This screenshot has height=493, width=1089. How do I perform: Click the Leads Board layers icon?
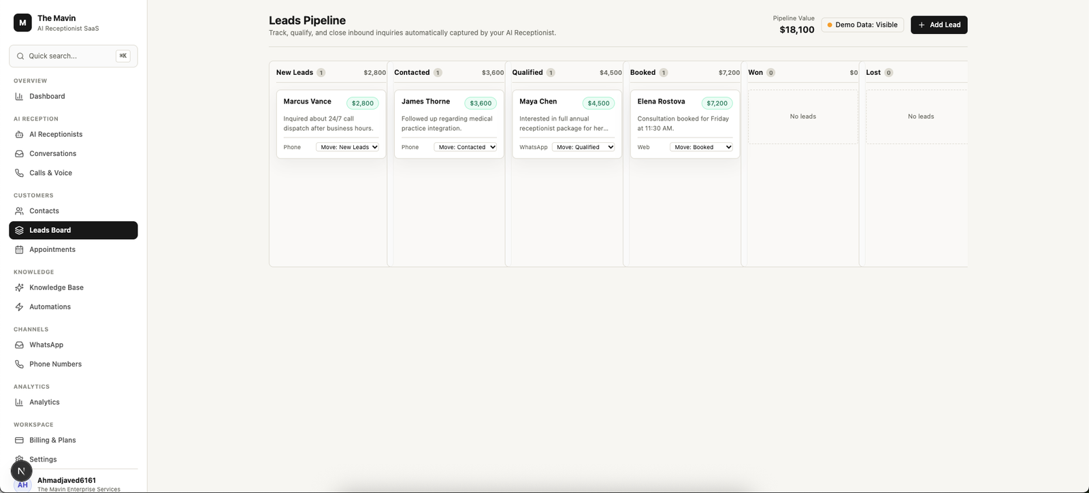[19, 230]
